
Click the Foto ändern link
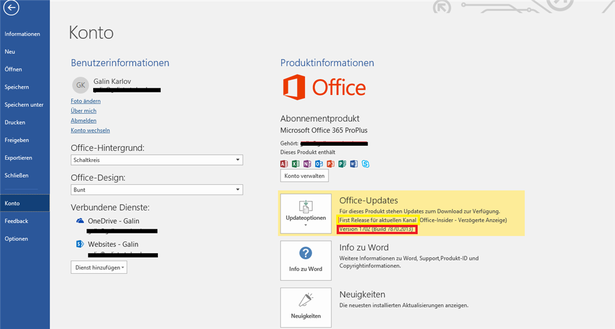pos(85,101)
